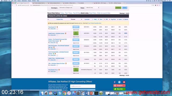The image size is (172, 96).
Task: Filter best sellers by Past 30 Days
Action: click(x=77, y=13)
